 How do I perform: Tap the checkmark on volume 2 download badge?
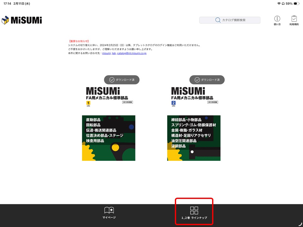[x=197, y=80]
